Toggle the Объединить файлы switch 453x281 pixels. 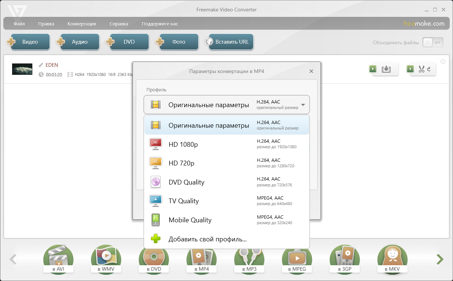433,43
